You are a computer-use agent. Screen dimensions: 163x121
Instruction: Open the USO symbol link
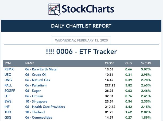[8, 75]
